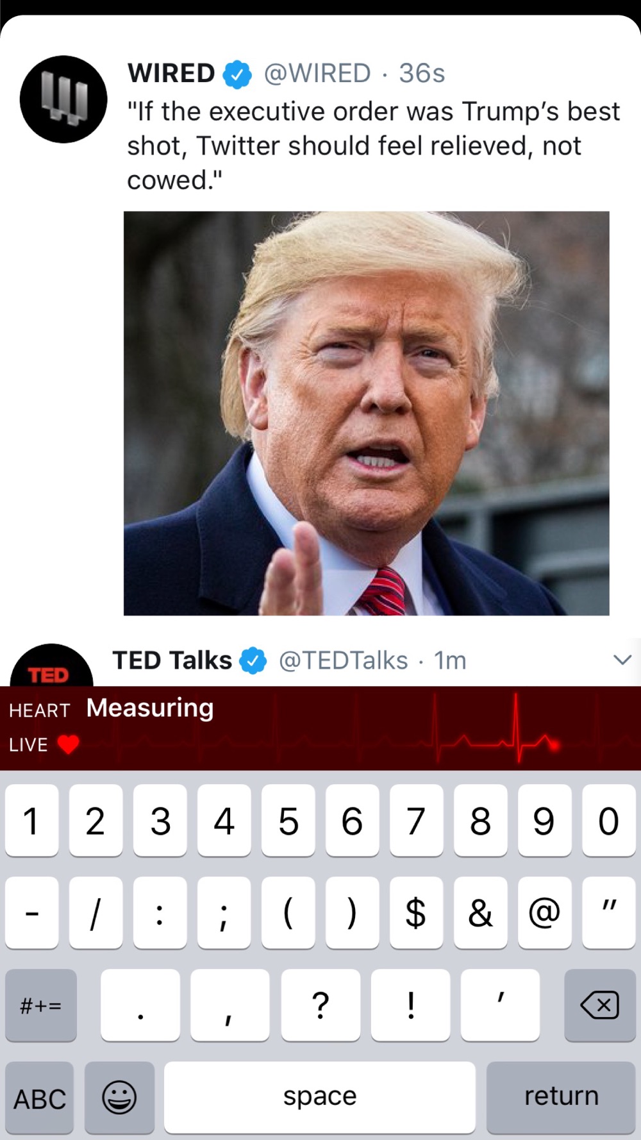Viewport: 641px width, 1140px height.
Task: Open the emoji keyboard
Action: click(119, 1097)
